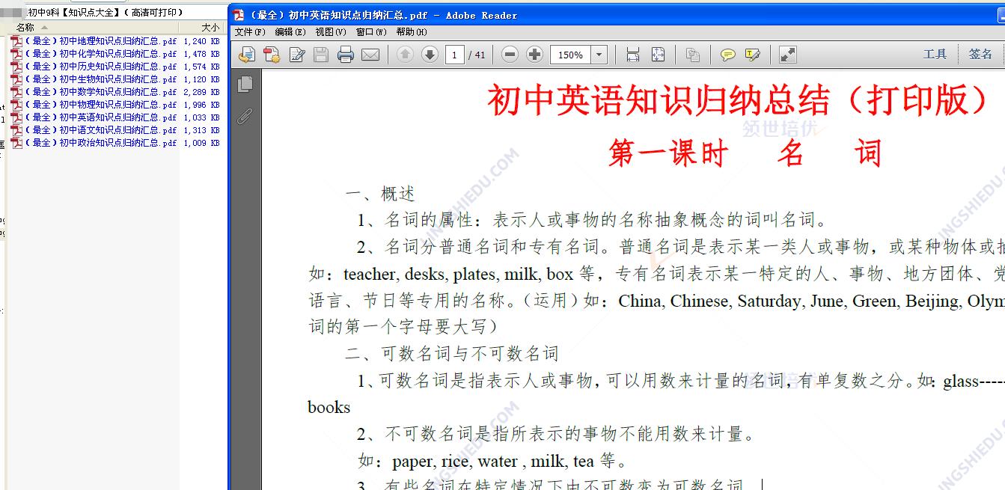Viewport: 1005px width, 490px height.
Task: Open the 150% zoom level dropdown
Action: 599,54
